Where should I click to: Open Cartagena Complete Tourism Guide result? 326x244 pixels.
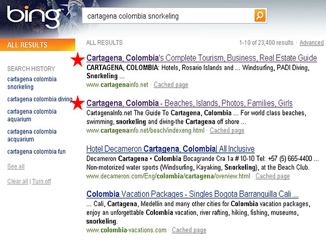coord(202,58)
